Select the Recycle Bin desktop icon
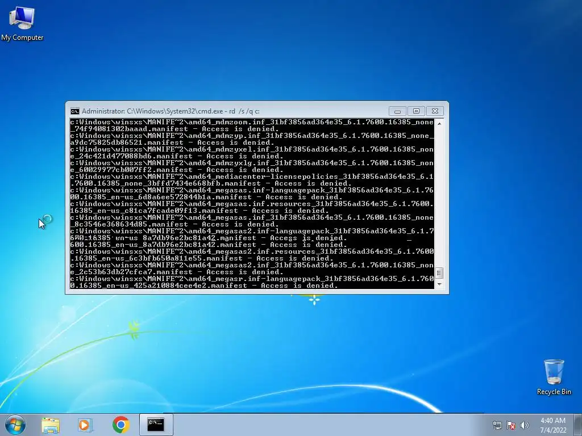 point(554,377)
